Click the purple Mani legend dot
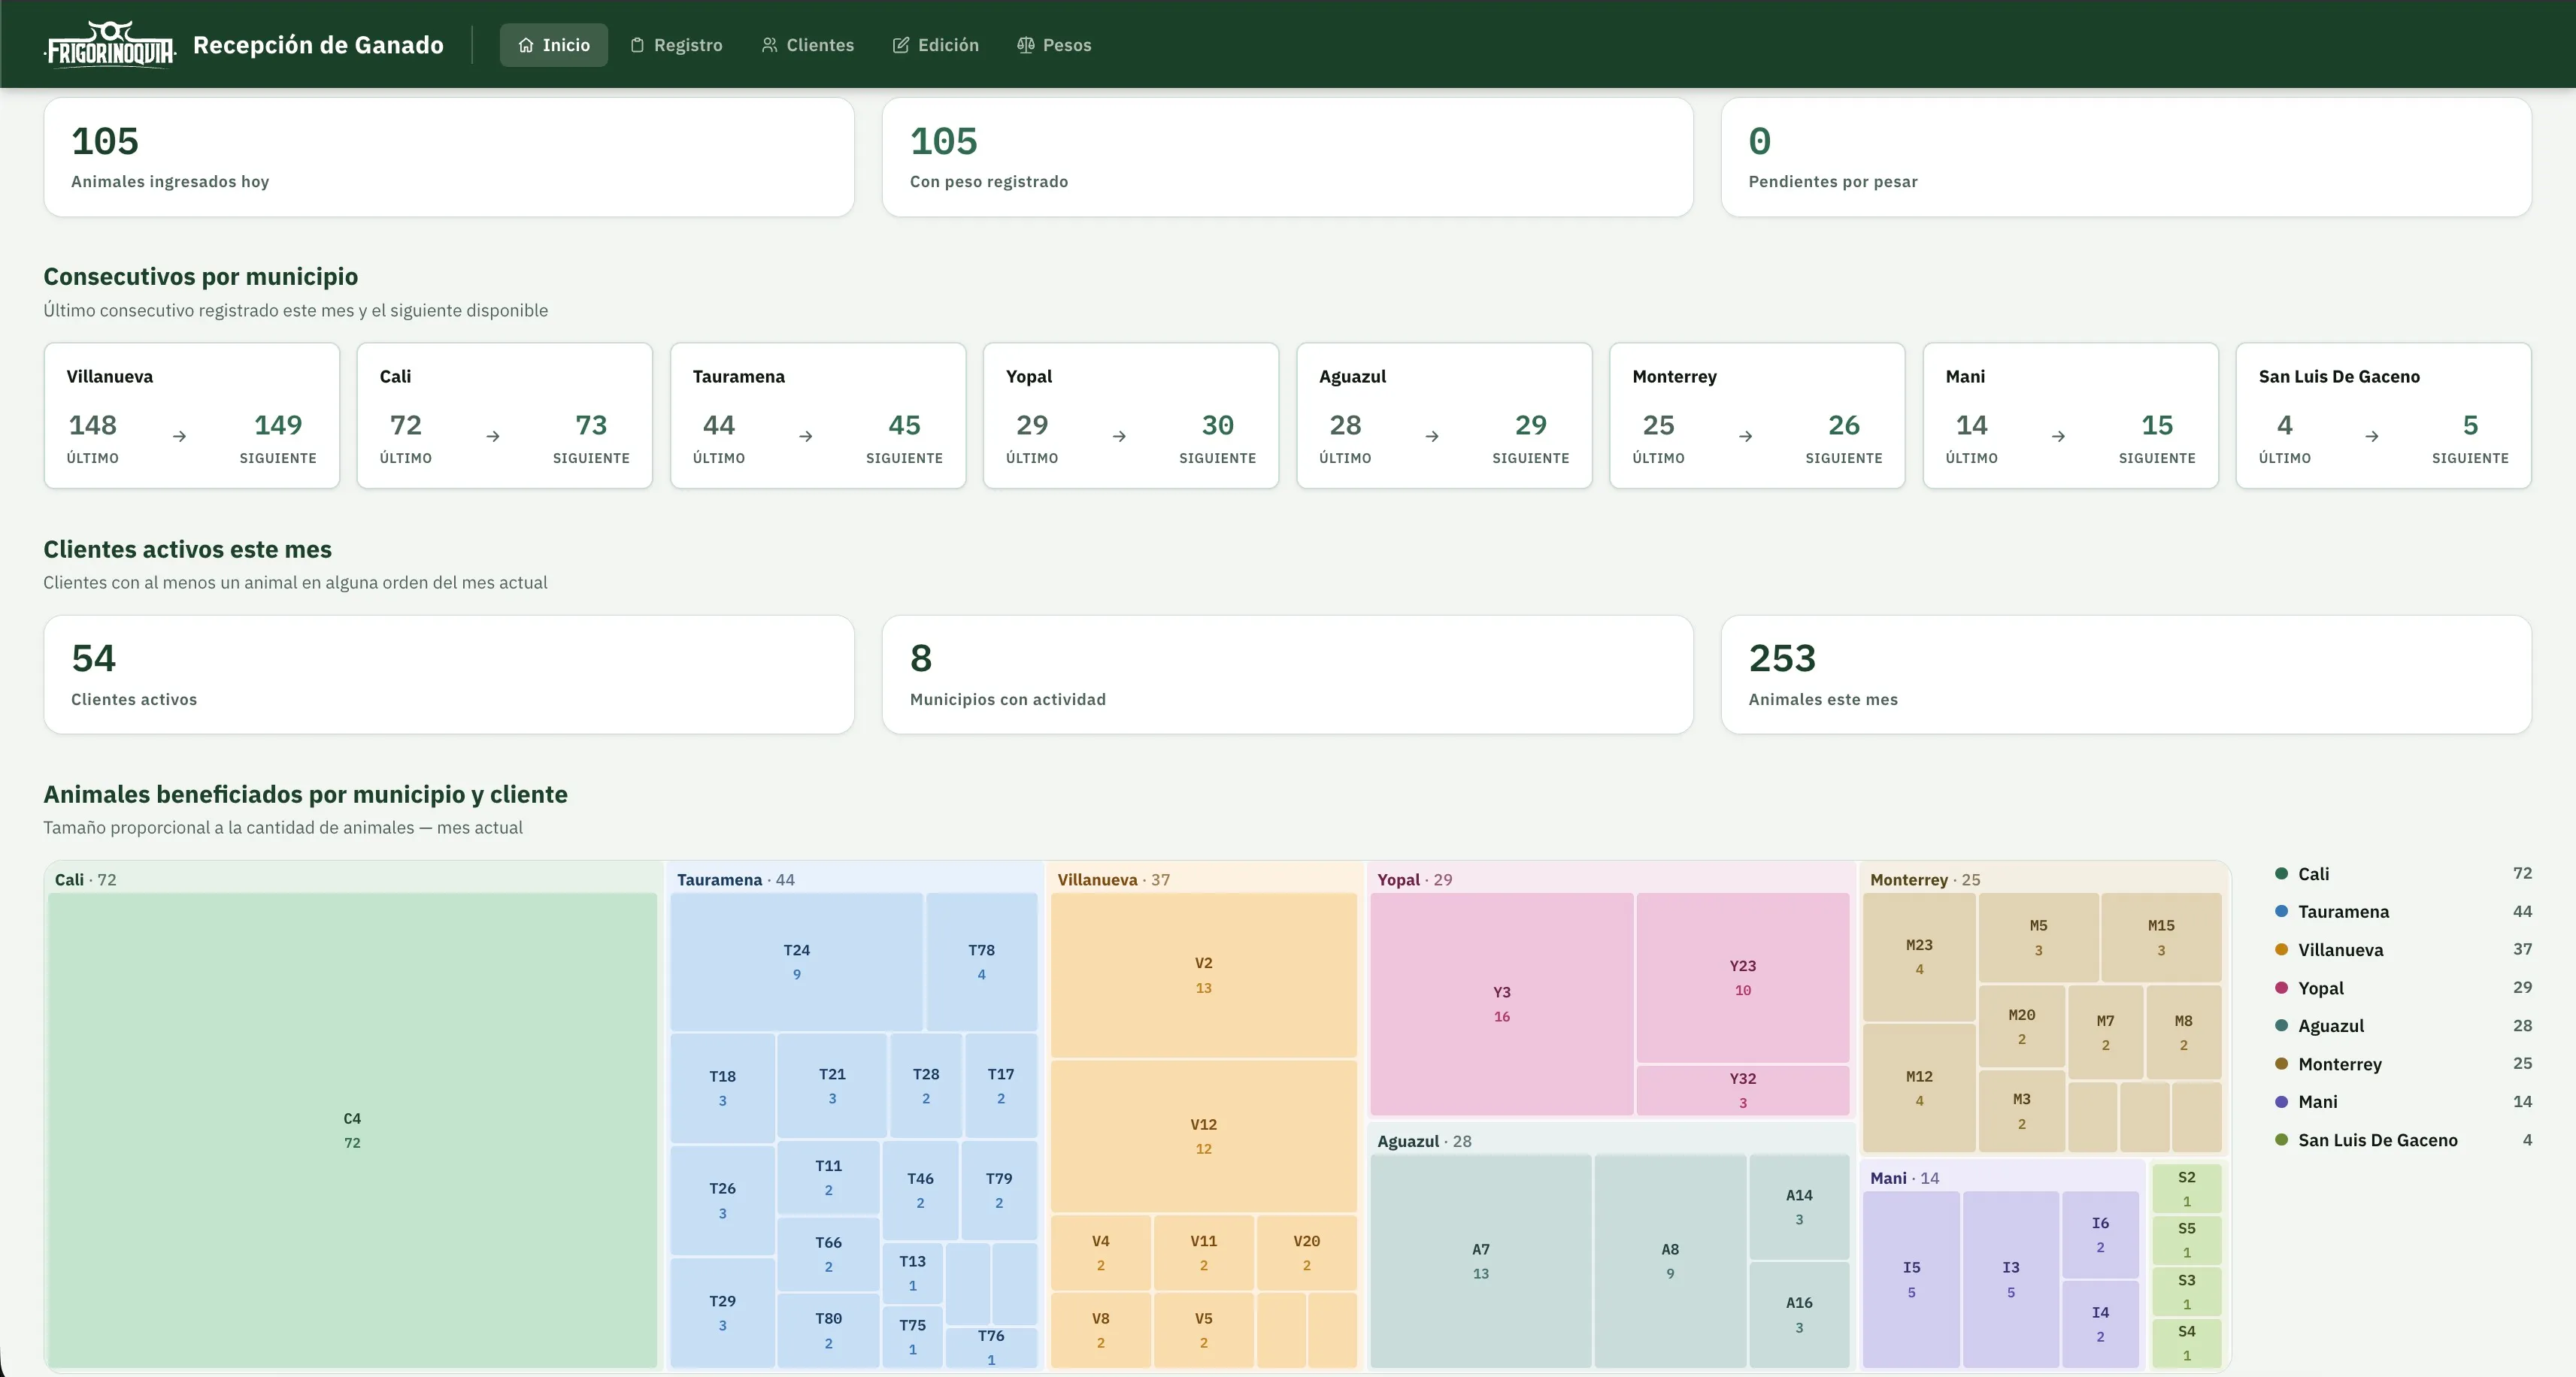Screen dimensions: 2576x1377 point(2281,1102)
